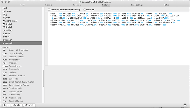Select the ordn Ordinals feature
190x108 pixels.
point(21,73)
